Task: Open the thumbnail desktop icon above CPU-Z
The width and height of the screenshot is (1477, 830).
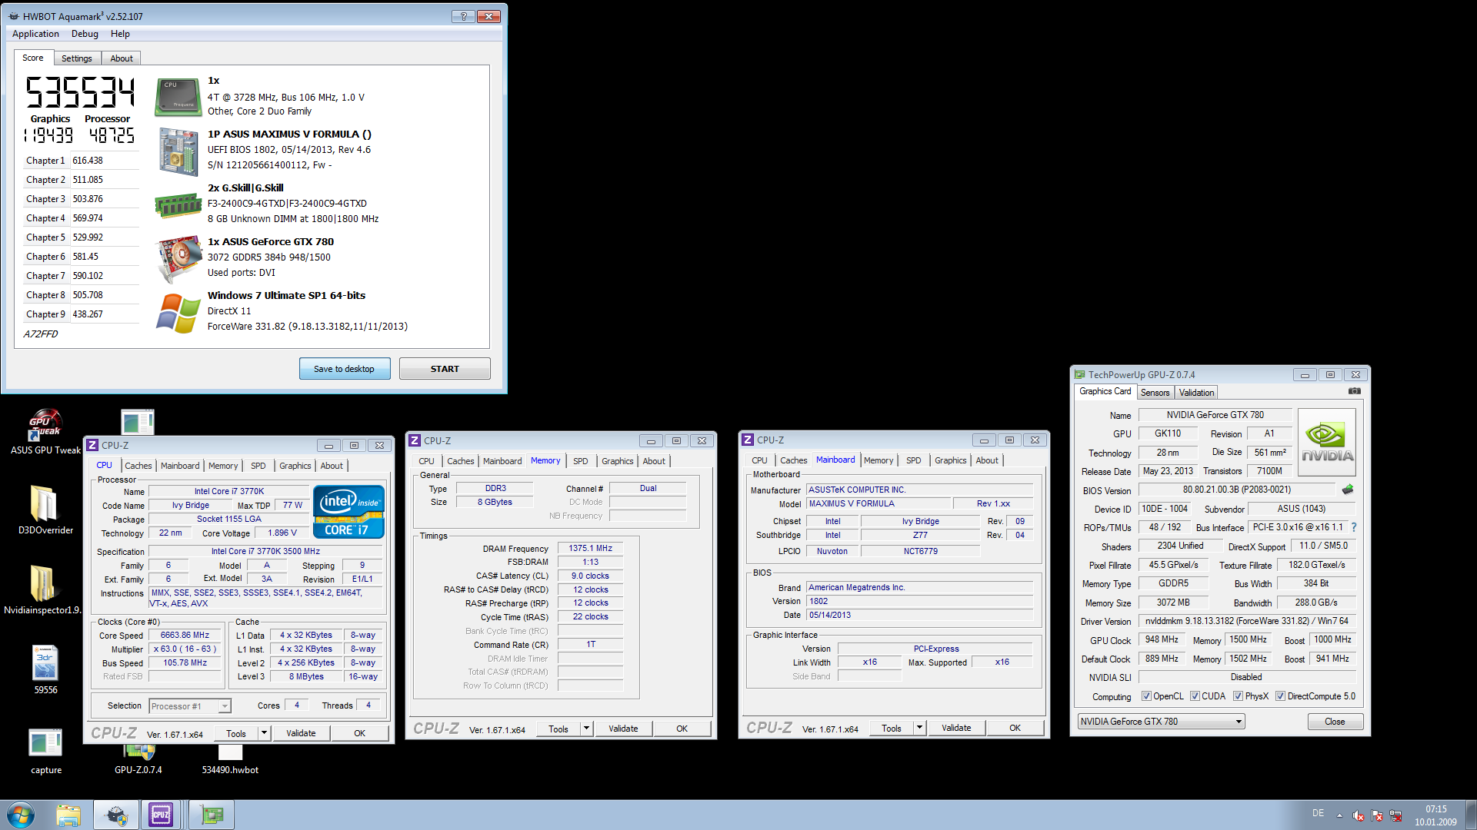Action: [138, 422]
